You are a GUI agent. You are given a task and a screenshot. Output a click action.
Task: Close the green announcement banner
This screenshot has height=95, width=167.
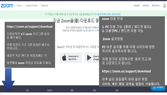click(x=165, y=15)
